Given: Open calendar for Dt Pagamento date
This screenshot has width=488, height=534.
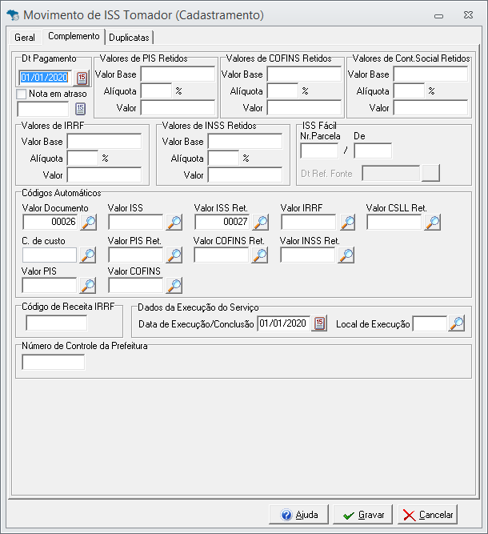Looking at the screenshot, I should tap(82, 78).
